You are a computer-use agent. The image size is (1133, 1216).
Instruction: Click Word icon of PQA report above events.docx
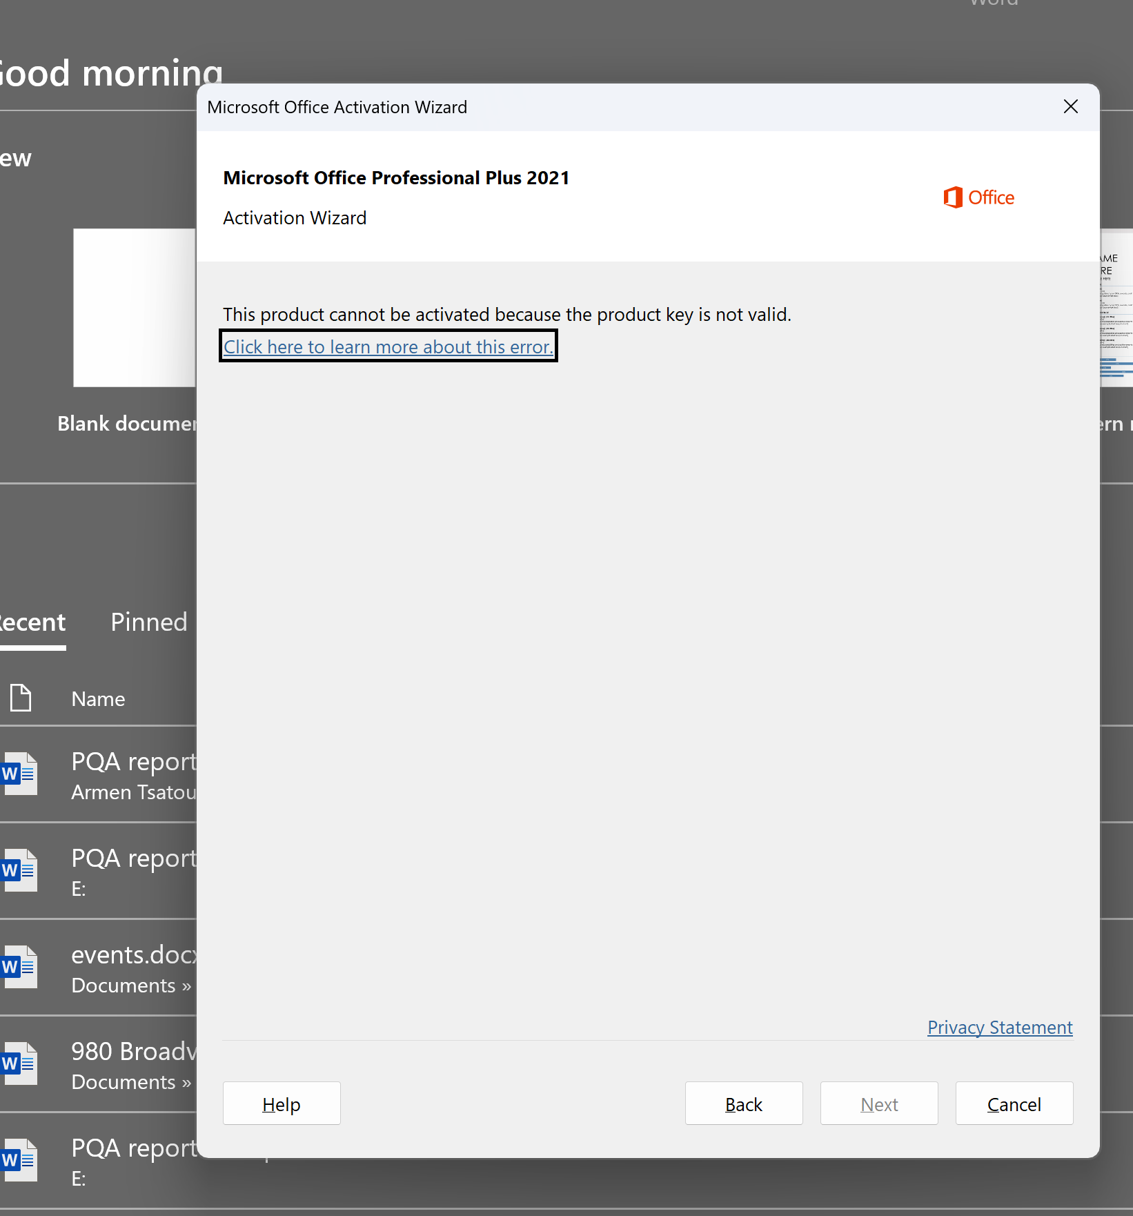coord(19,870)
